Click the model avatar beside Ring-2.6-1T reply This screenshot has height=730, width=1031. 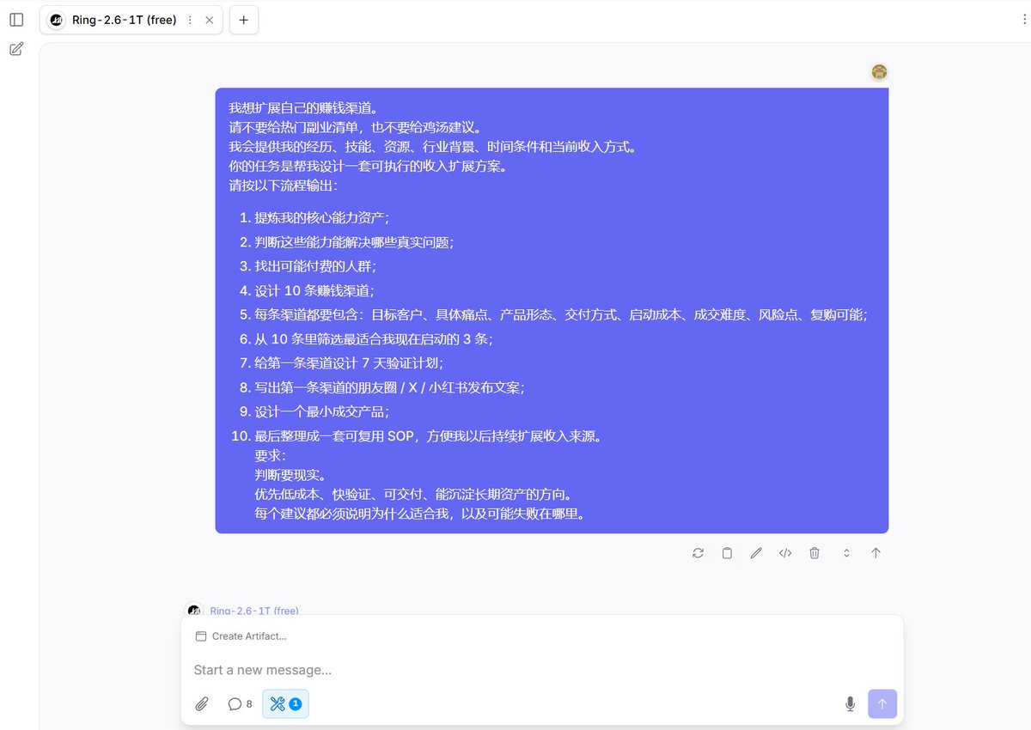click(195, 611)
